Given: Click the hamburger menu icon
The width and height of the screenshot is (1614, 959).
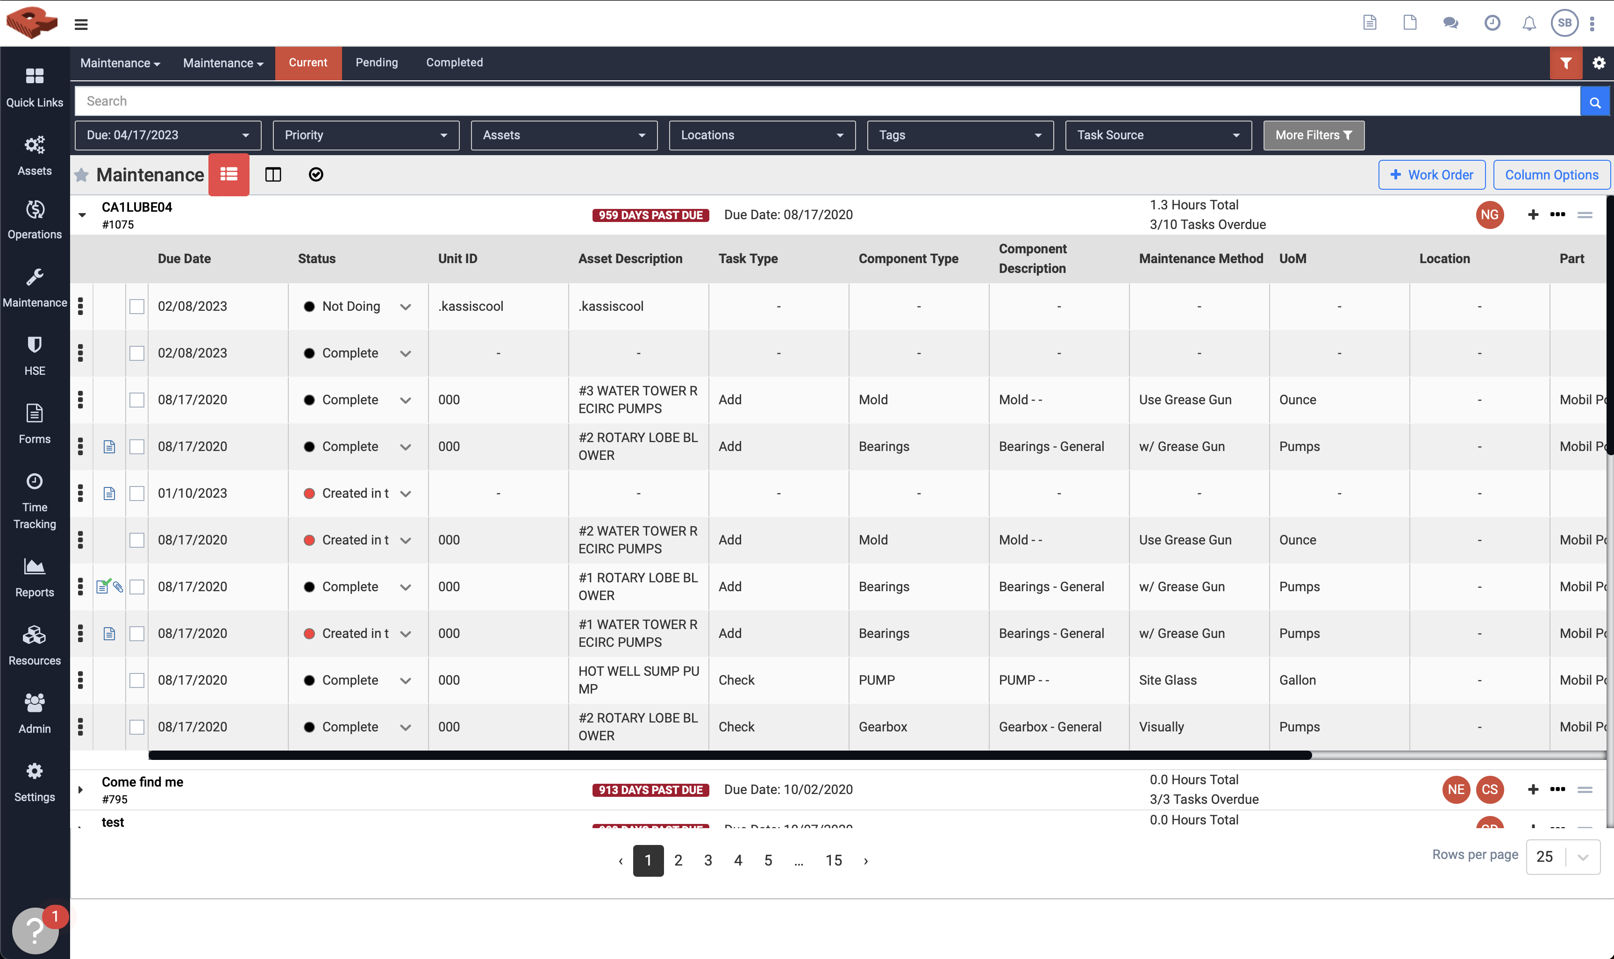Looking at the screenshot, I should click(81, 25).
